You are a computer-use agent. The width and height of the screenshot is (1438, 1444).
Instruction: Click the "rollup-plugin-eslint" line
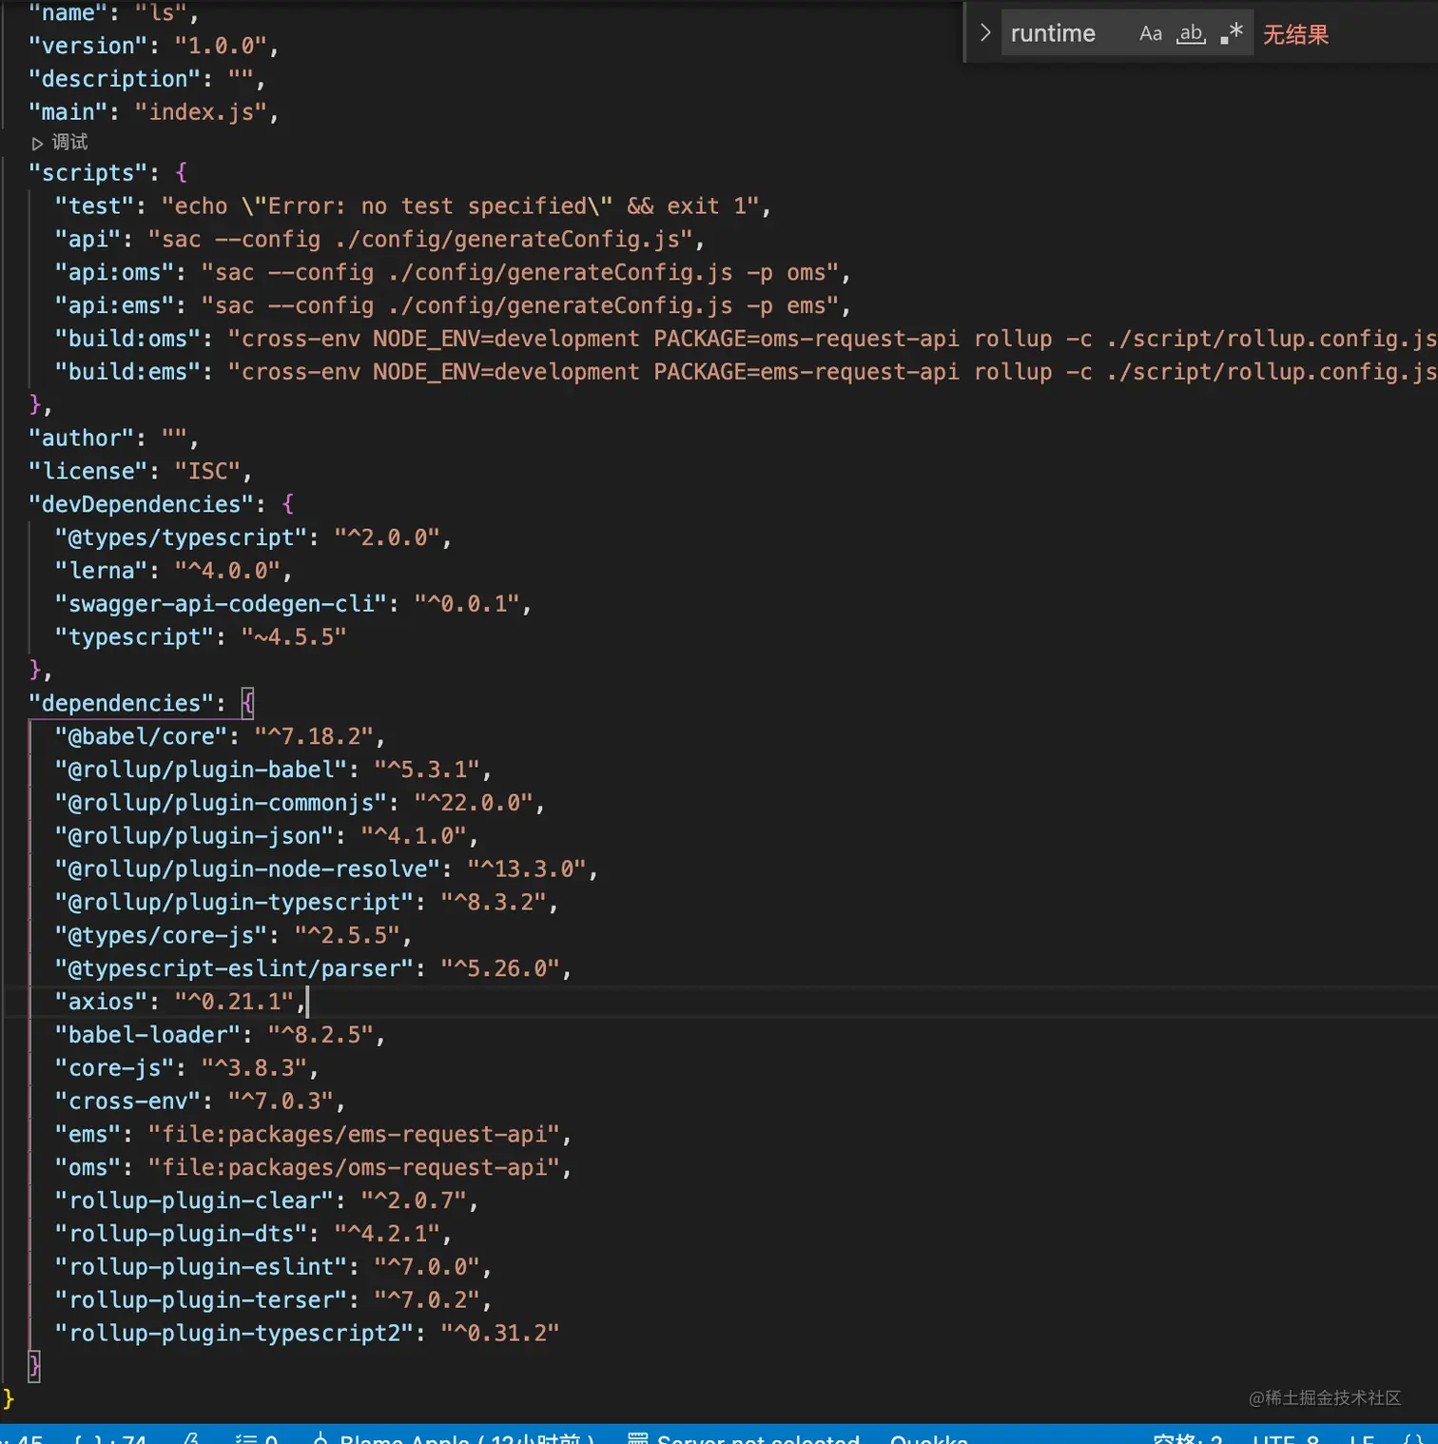(273, 1267)
